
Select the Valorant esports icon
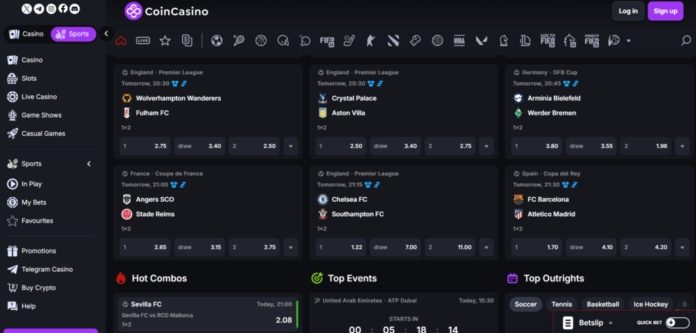tap(482, 41)
